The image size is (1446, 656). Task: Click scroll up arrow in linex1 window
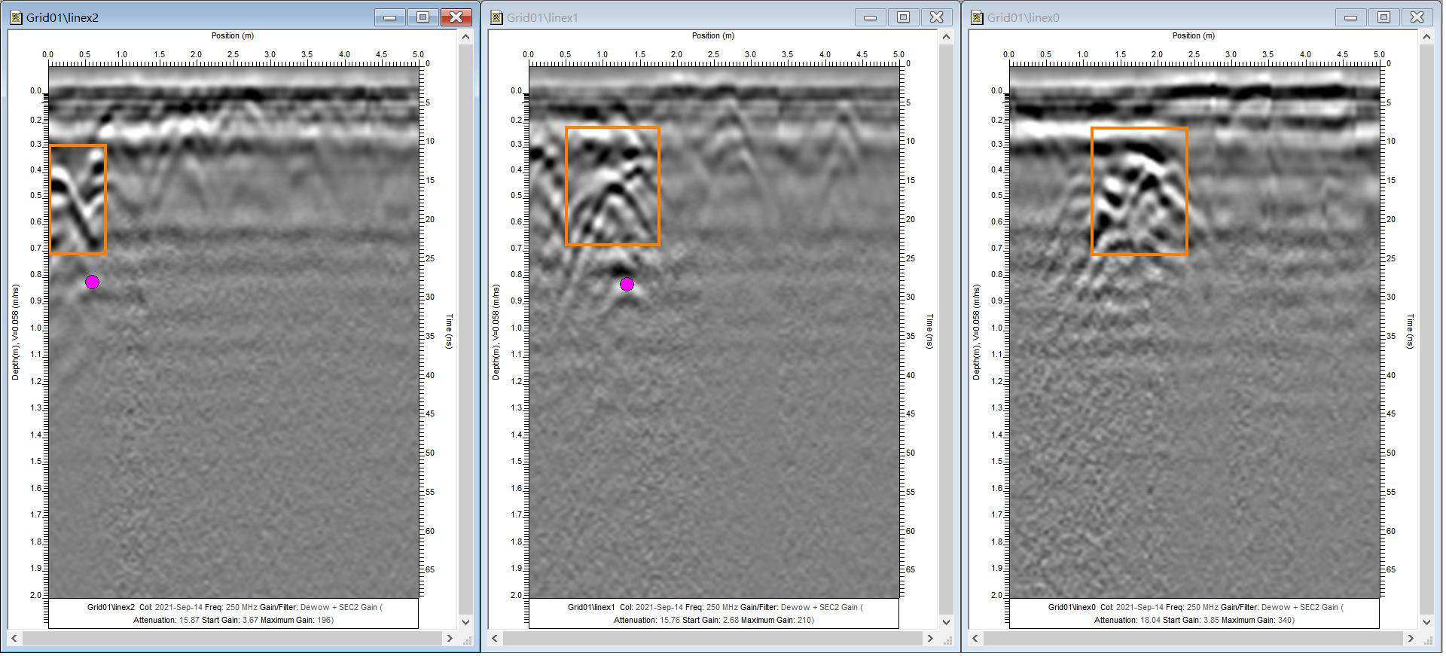tap(946, 37)
